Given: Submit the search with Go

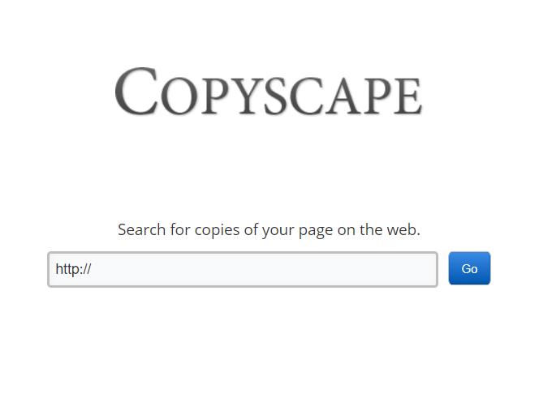Looking at the screenshot, I should pyautogui.click(x=469, y=268).
